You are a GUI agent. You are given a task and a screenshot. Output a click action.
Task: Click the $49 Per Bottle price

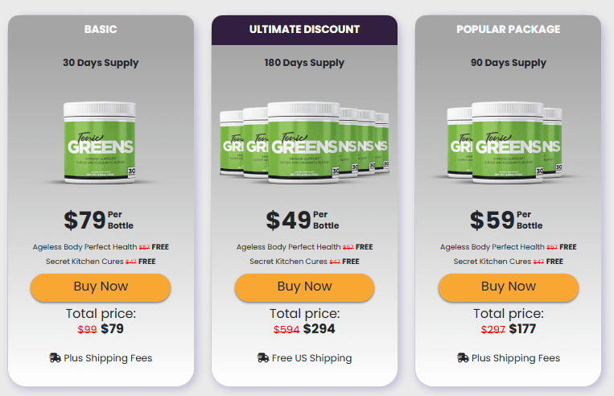[303, 220]
